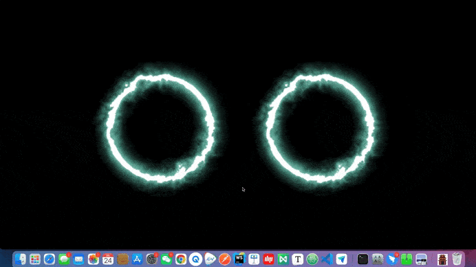Click the blue Q app icon in Dock
476x267 pixels.
tap(195, 259)
